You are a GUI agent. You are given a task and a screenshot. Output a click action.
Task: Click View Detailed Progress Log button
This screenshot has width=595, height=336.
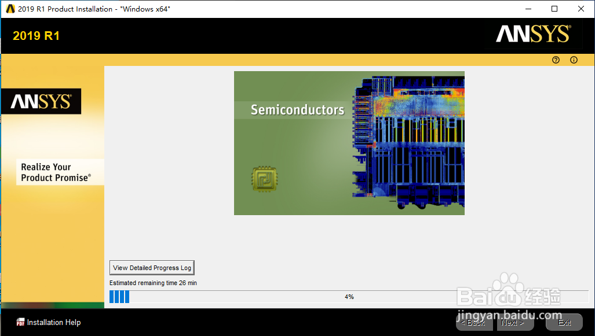tap(152, 268)
